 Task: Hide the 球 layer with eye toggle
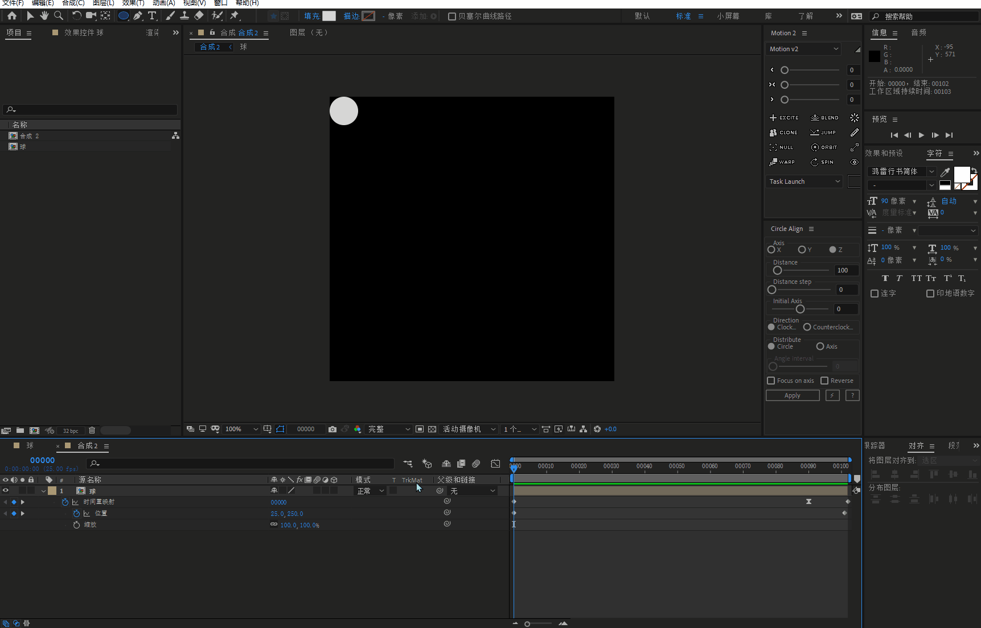click(6, 490)
